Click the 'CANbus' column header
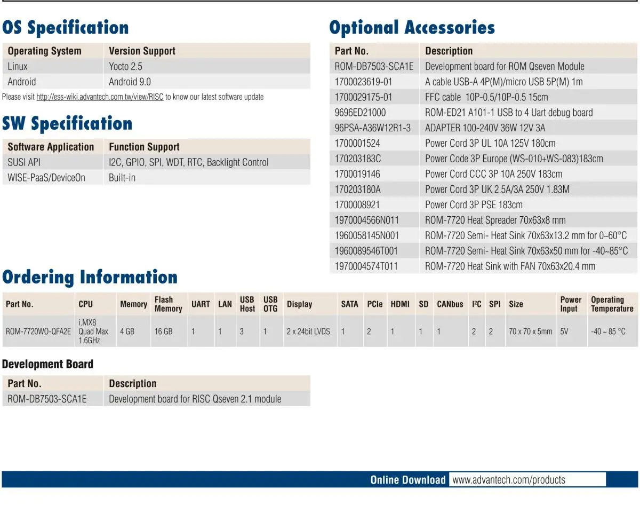This screenshot has height=505, width=640. pyautogui.click(x=450, y=304)
